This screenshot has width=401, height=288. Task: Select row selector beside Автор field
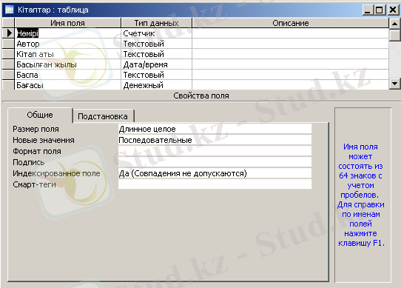[8, 44]
